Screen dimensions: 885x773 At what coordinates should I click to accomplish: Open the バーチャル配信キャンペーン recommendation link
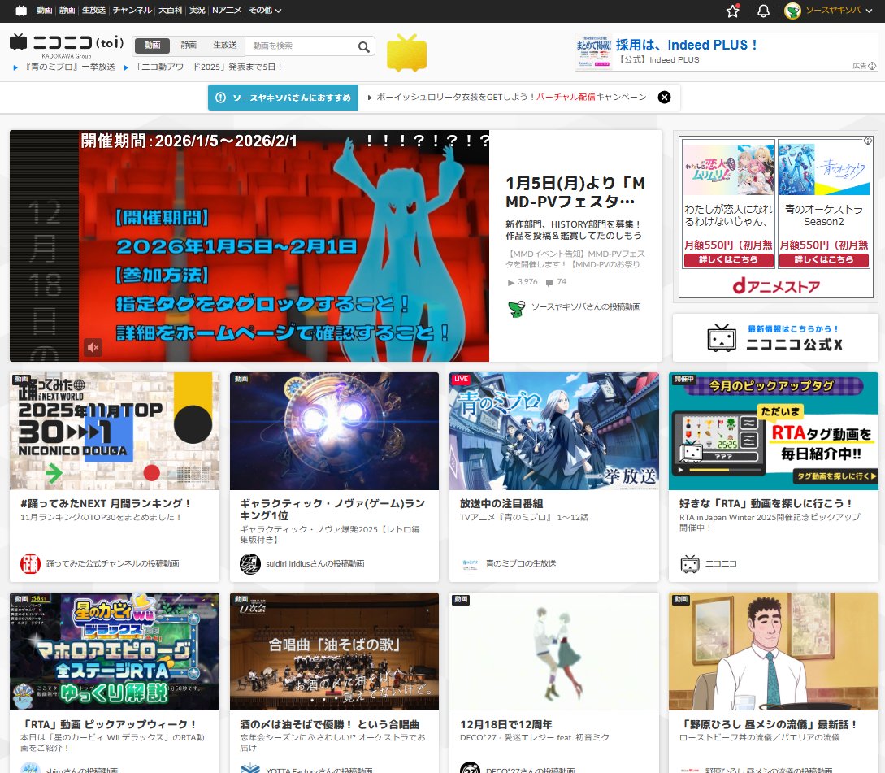511,97
